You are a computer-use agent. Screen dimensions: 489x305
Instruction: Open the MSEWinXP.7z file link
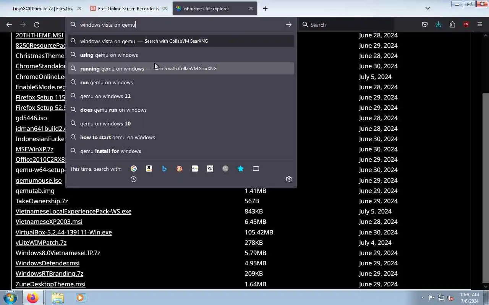[34, 149]
